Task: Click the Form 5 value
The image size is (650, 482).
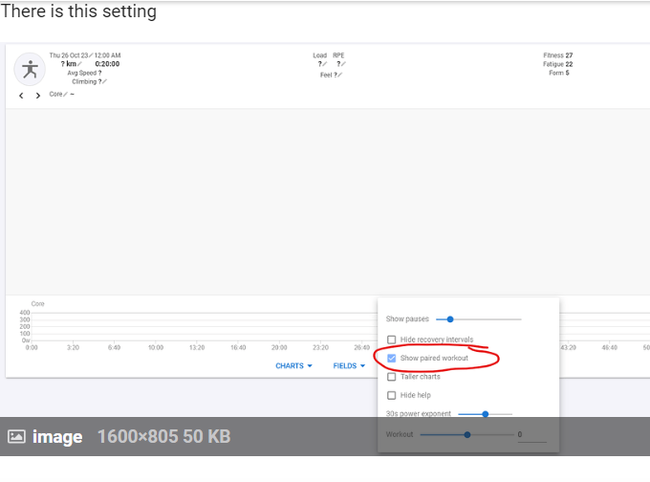Action: coord(559,73)
